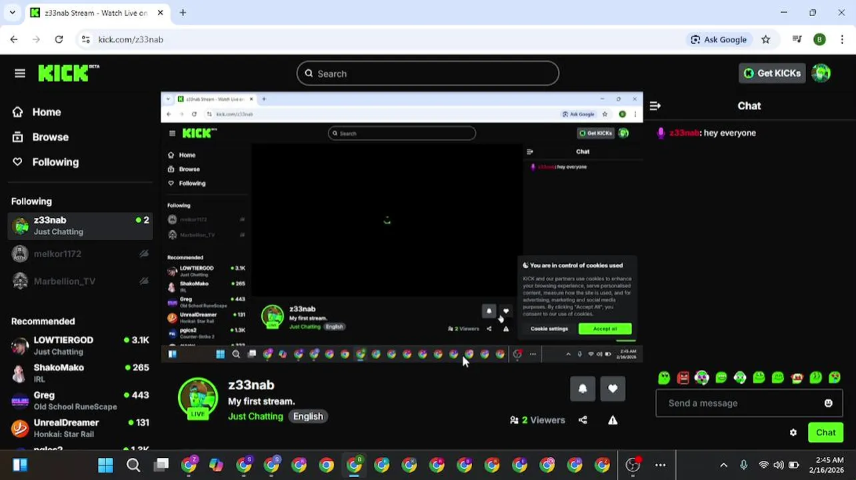Toggle notification bell for z33nab
Viewport: 856px width, 480px height.
tap(583, 389)
